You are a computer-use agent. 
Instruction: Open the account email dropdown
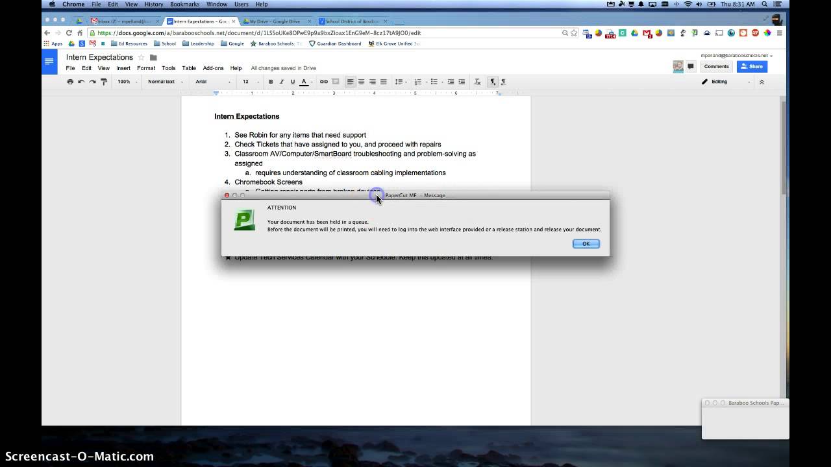pos(736,56)
